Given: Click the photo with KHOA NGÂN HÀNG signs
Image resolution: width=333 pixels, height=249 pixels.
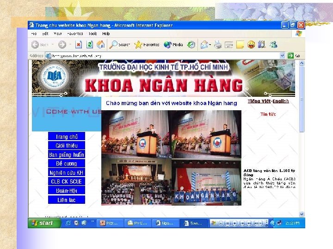Looking at the screenshot, I should [x=206, y=183].
